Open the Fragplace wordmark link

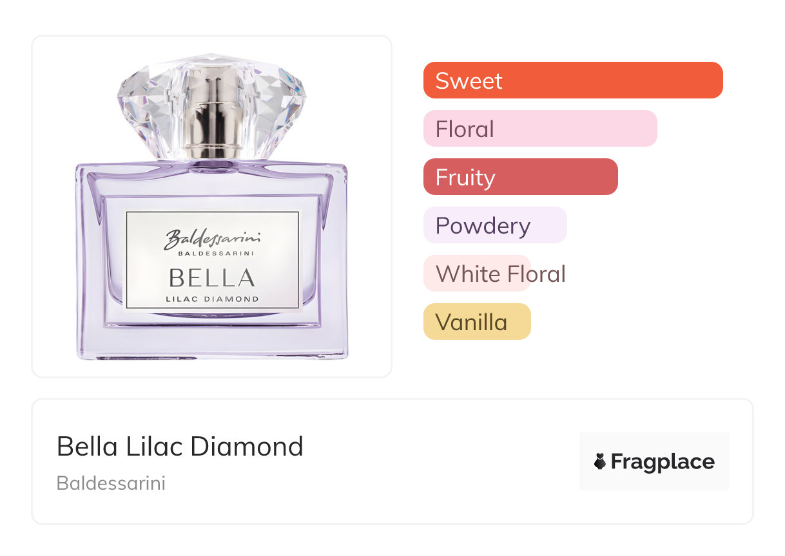coord(663,462)
